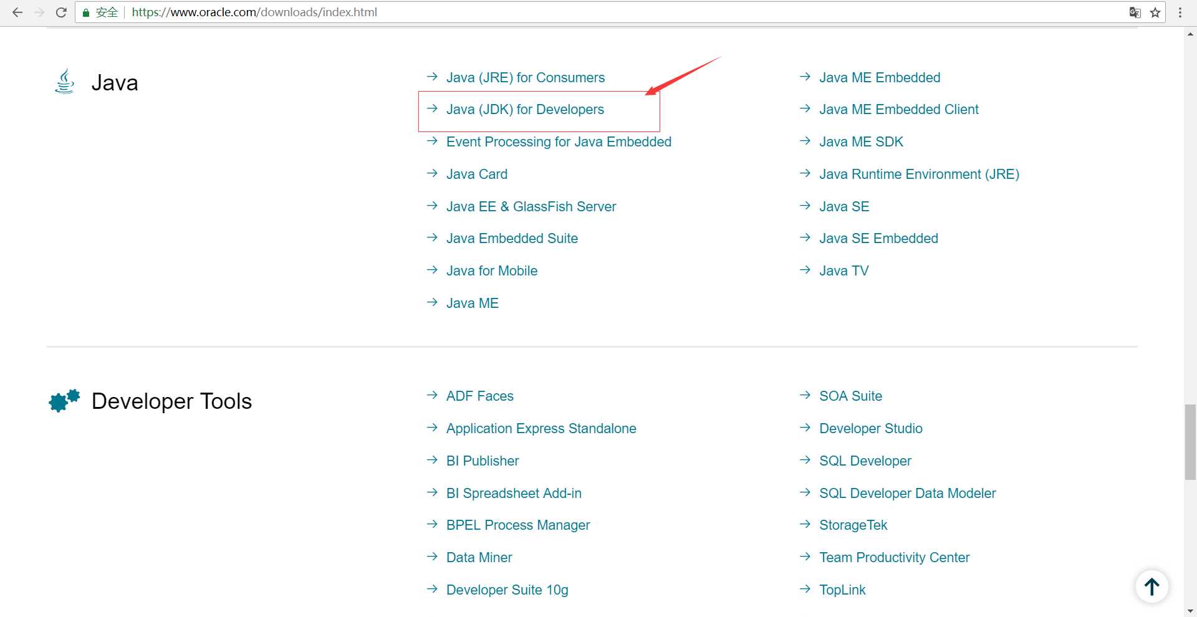Click the green secure padlock icon

tap(86, 12)
